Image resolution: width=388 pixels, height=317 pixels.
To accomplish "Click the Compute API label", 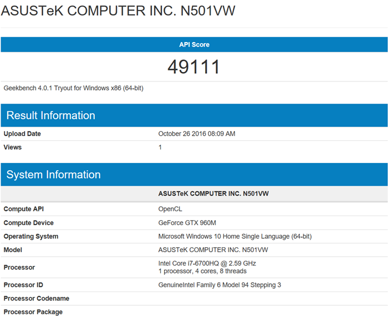I will (x=24, y=209).
